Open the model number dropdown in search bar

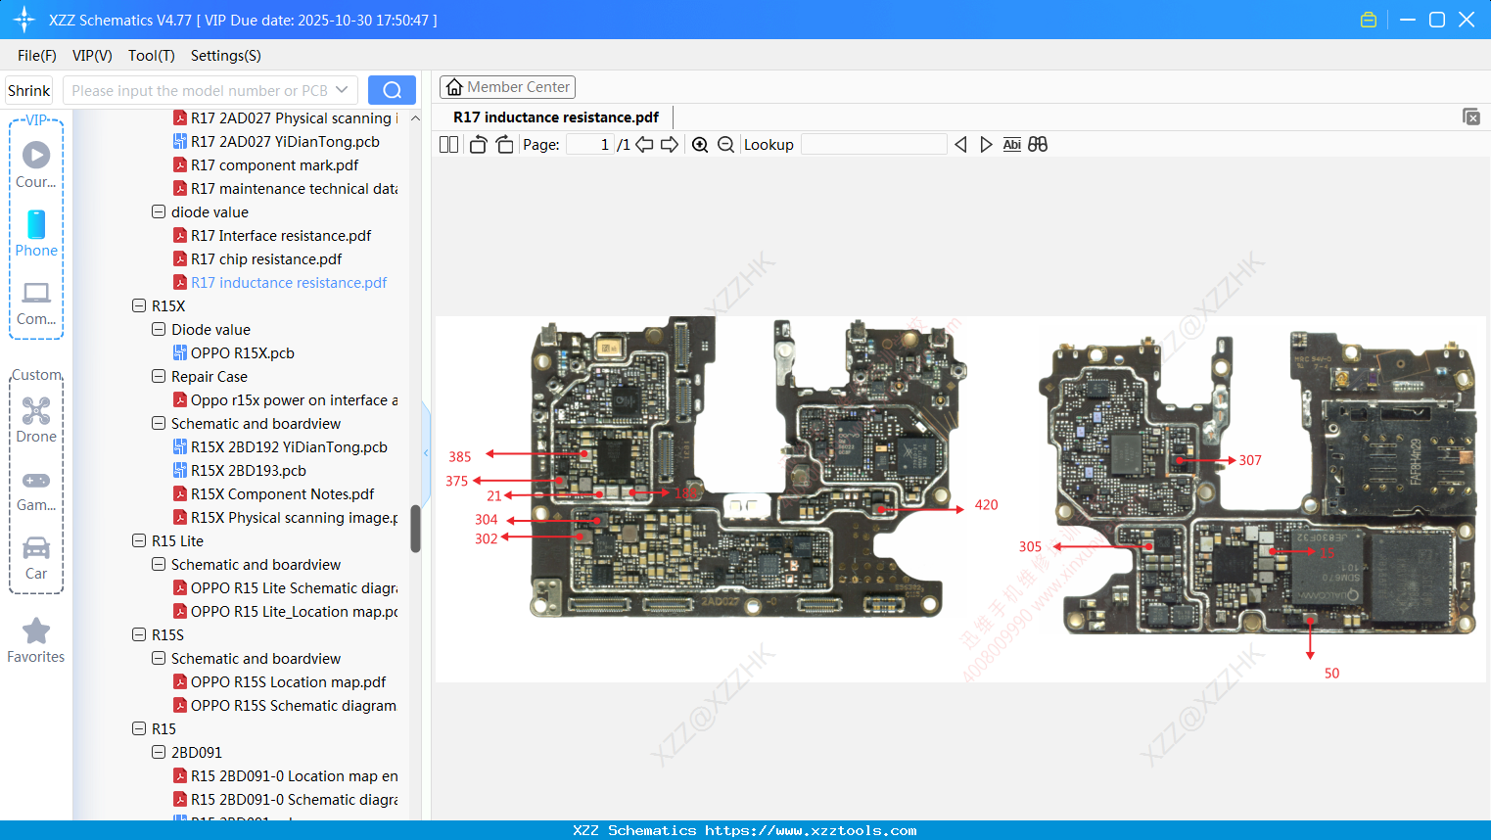coord(345,89)
